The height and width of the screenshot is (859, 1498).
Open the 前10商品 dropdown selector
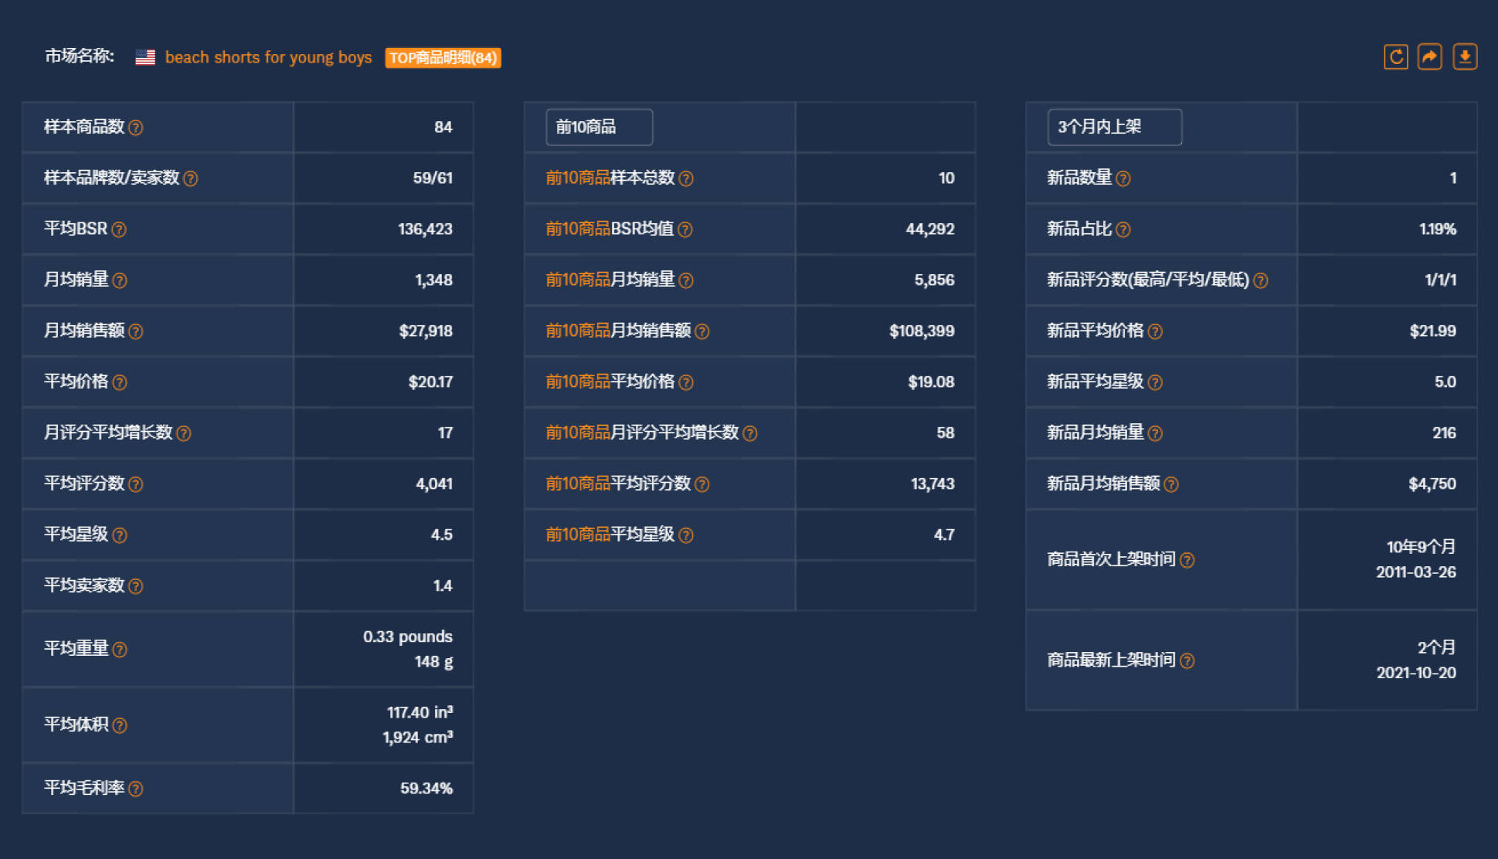(x=599, y=127)
